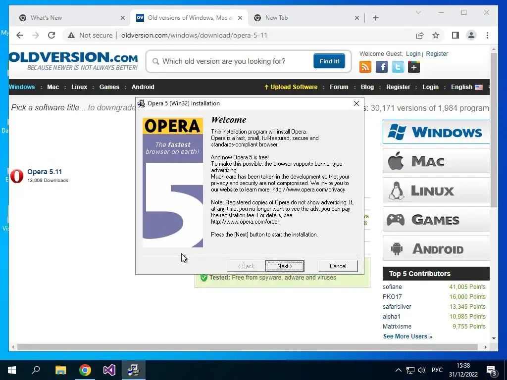The width and height of the screenshot is (507, 380).
Task: Click the Mac platform banner
Action: pos(436,161)
